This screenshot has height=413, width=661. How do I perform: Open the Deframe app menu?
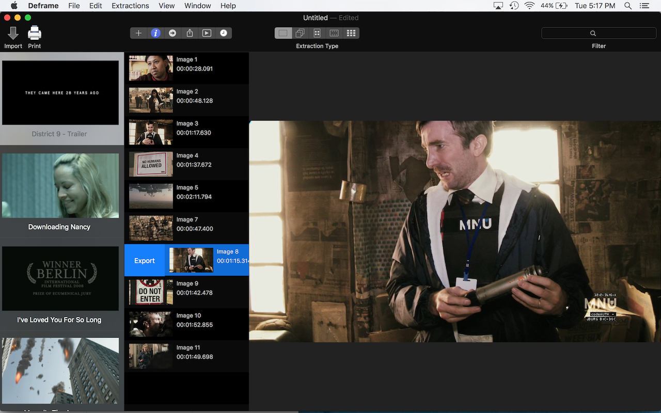[44, 6]
